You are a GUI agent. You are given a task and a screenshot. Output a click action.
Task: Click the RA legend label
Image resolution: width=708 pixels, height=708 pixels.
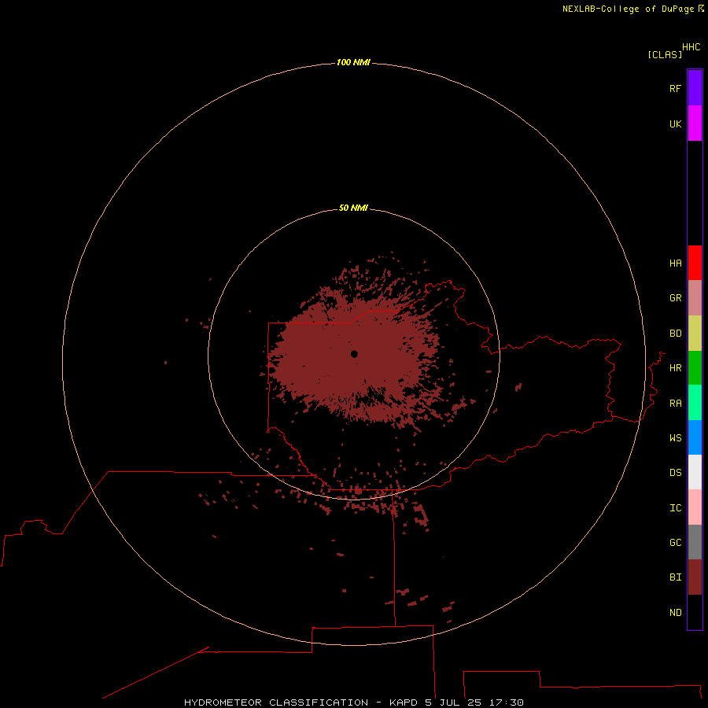(675, 404)
